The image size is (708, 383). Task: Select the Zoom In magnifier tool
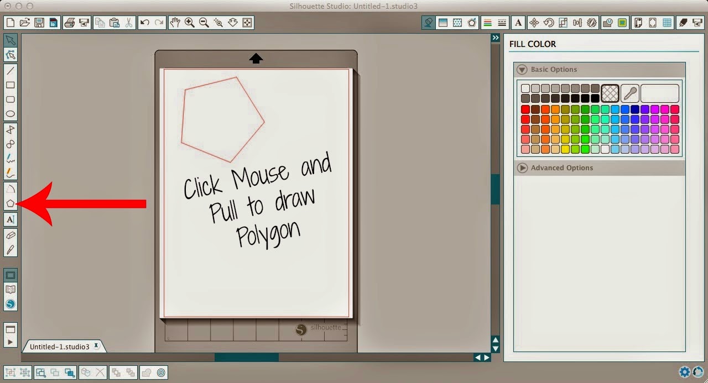click(x=189, y=23)
